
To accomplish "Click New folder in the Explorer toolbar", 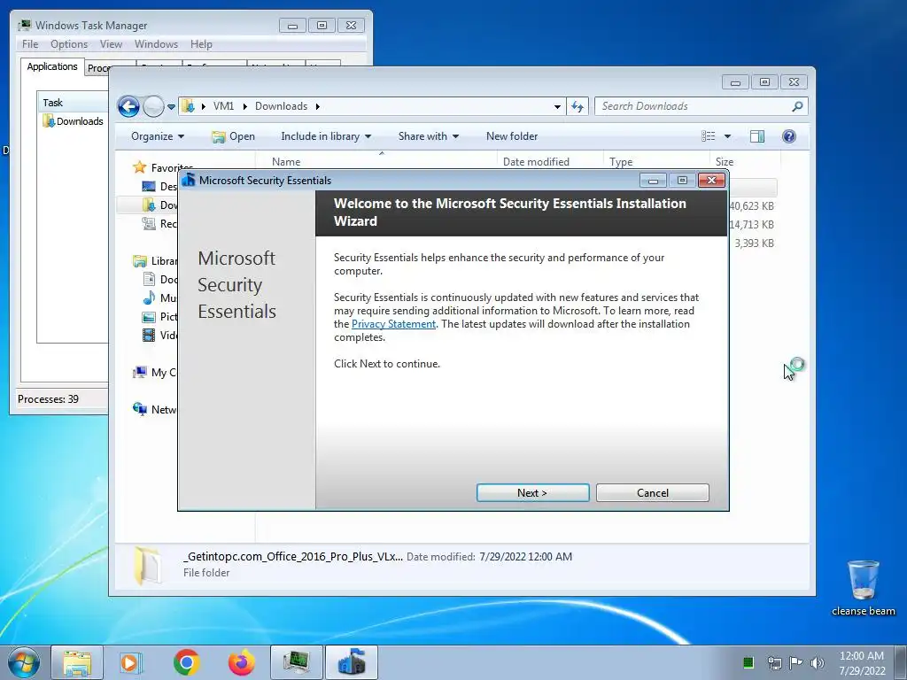I will tap(512, 136).
